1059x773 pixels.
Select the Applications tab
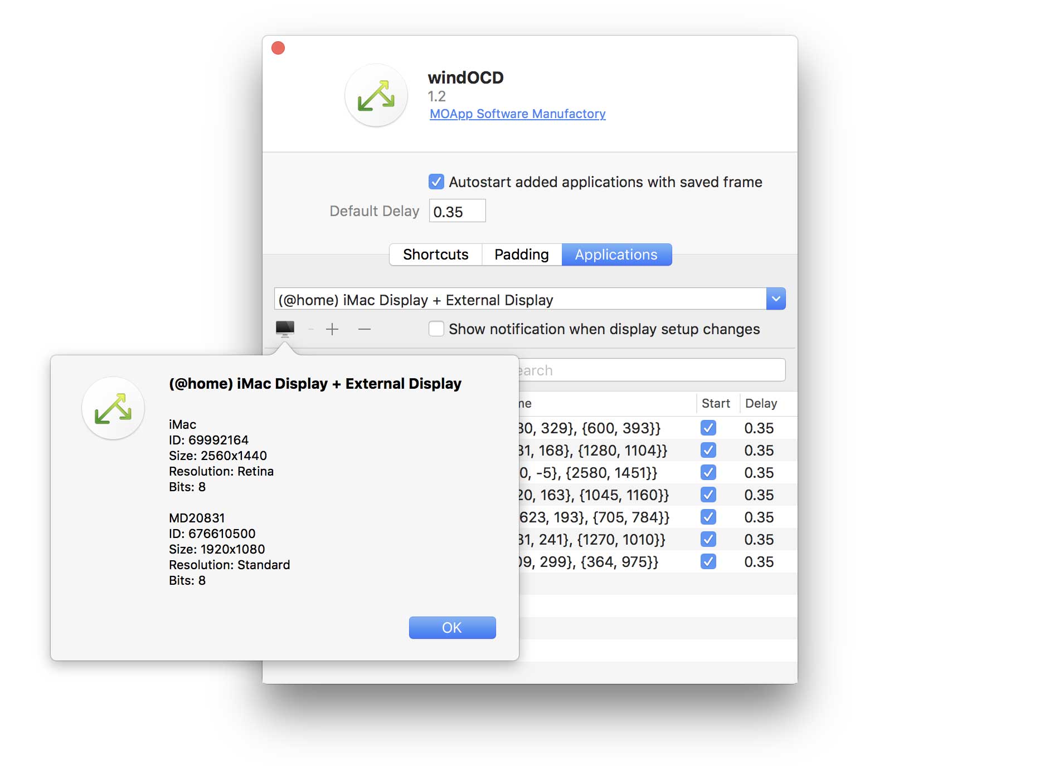point(616,255)
